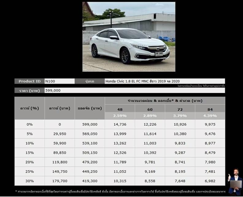The height and width of the screenshot is (197, 243).
Task: Select monthly payment 12,526
Action: tap(120, 153)
